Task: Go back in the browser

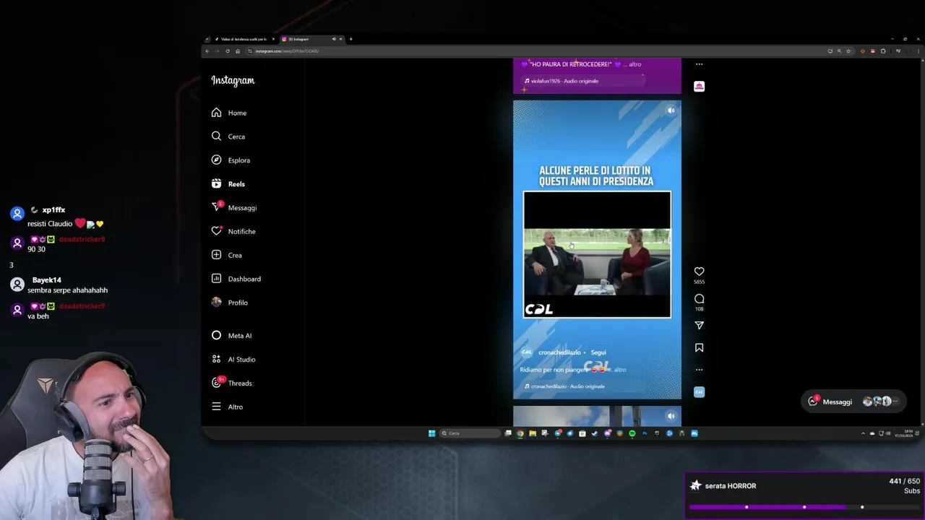Action: 207,51
